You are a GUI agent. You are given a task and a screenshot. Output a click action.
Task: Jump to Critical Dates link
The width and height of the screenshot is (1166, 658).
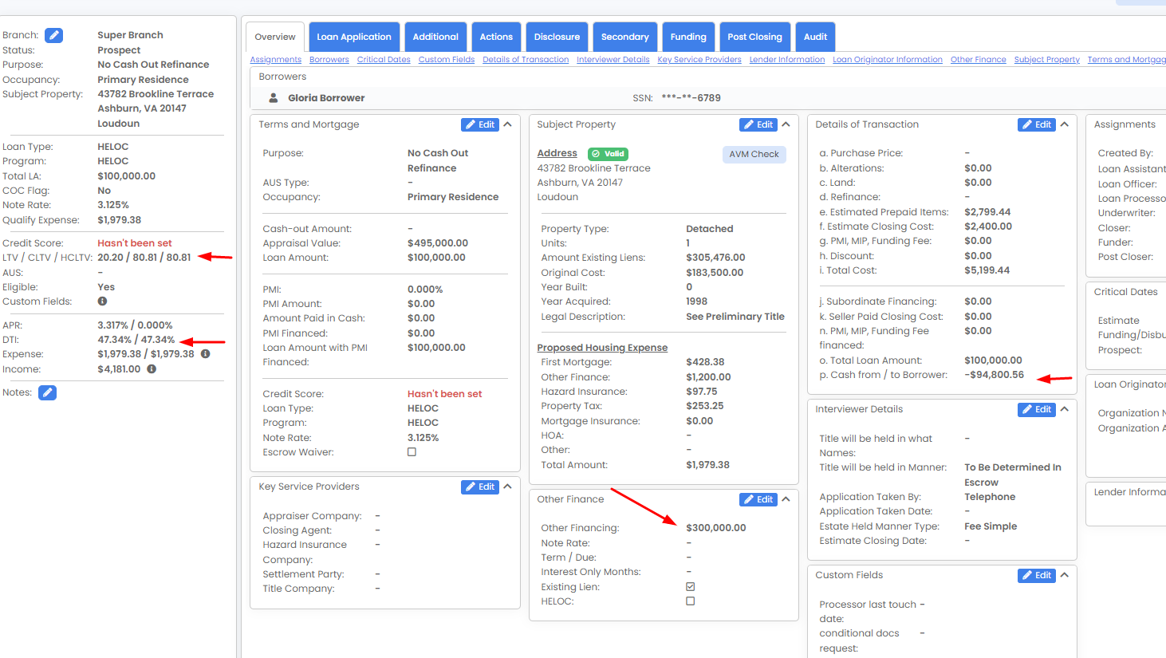(x=384, y=60)
